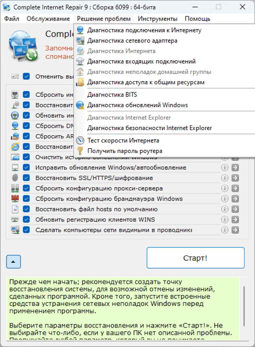The width and height of the screenshot is (255, 347).
Task: Uncheck Сбросить конфигурацию прокси-сервера
Action: (26, 188)
